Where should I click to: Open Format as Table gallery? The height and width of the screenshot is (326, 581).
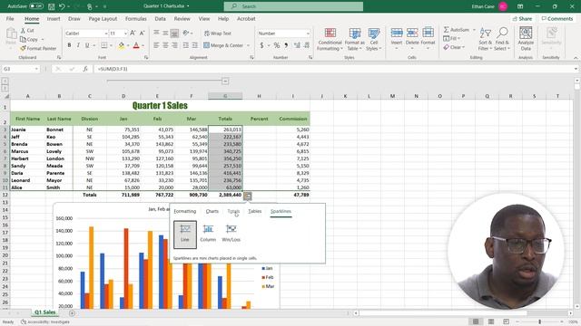pos(355,39)
